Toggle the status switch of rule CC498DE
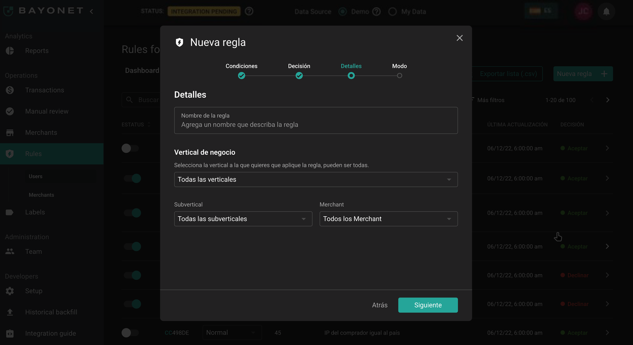Image resolution: width=633 pixels, height=345 pixels. tap(130, 333)
